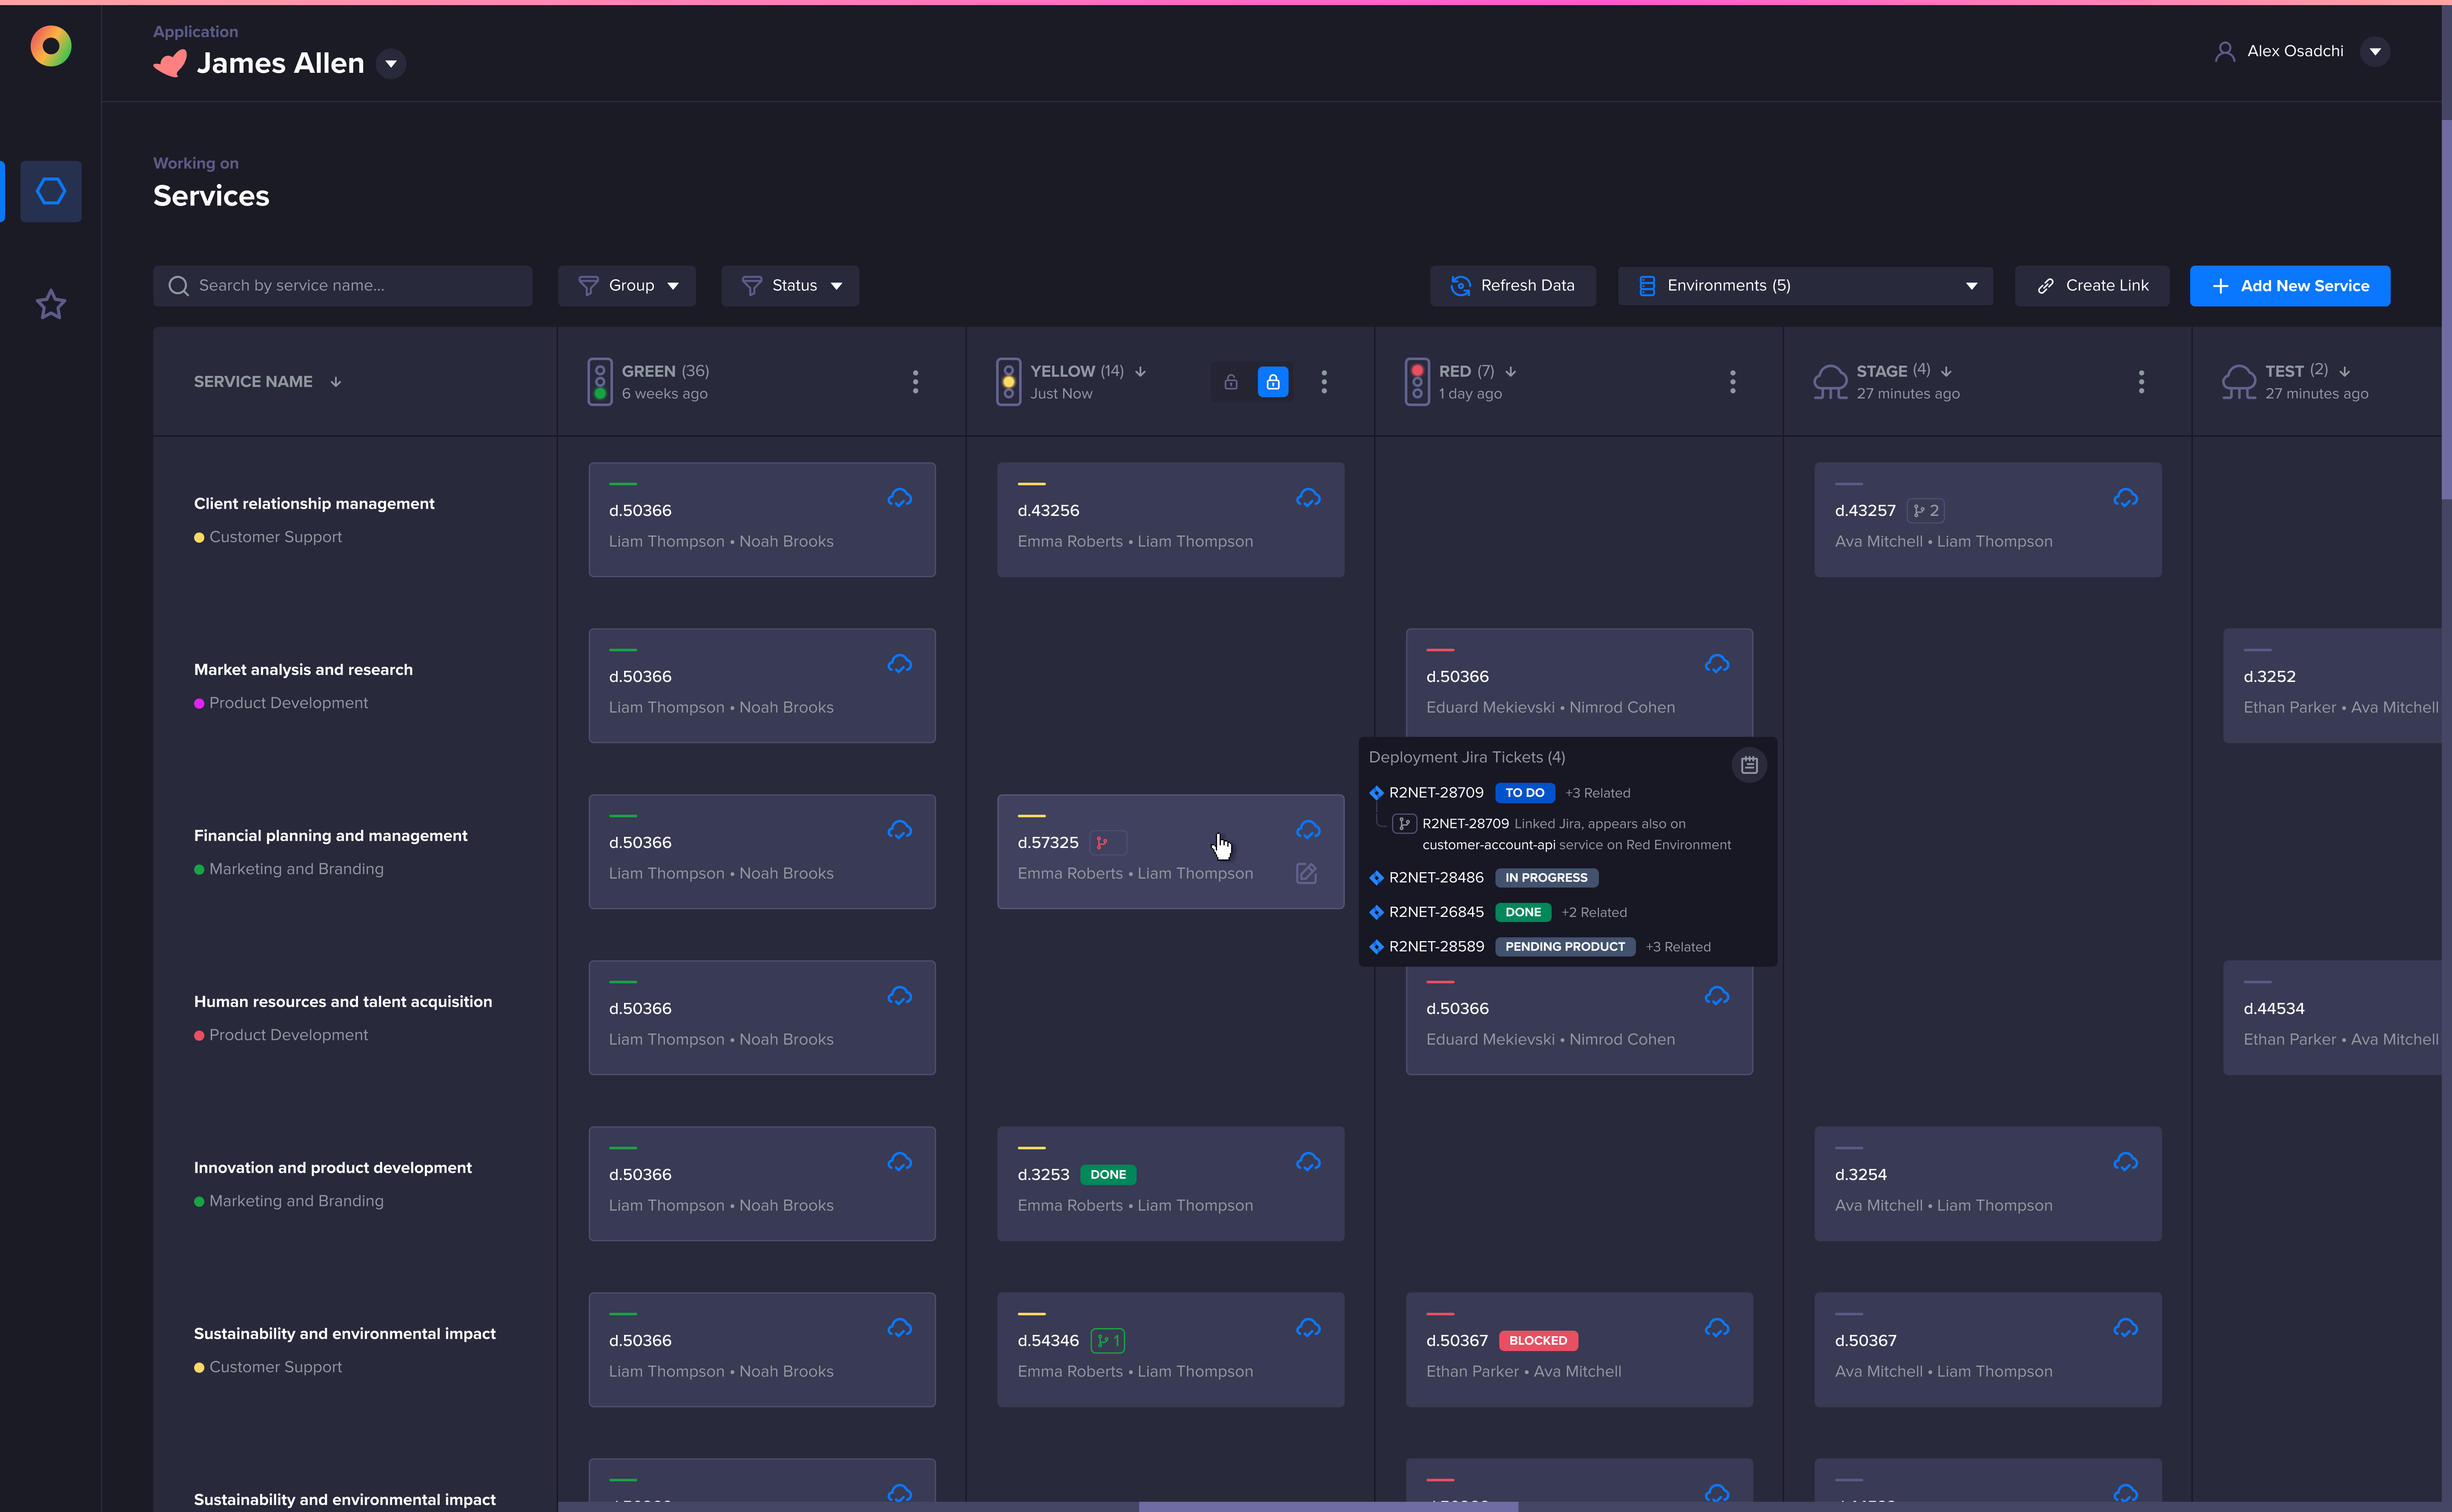Image resolution: width=2452 pixels, height=1512 pixels.
Task: Click the bird icon next to James Allen
Action: point(170,63)
